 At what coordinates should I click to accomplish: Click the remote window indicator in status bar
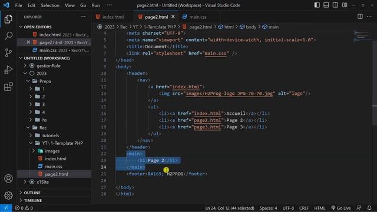click(x=6, y=208)
